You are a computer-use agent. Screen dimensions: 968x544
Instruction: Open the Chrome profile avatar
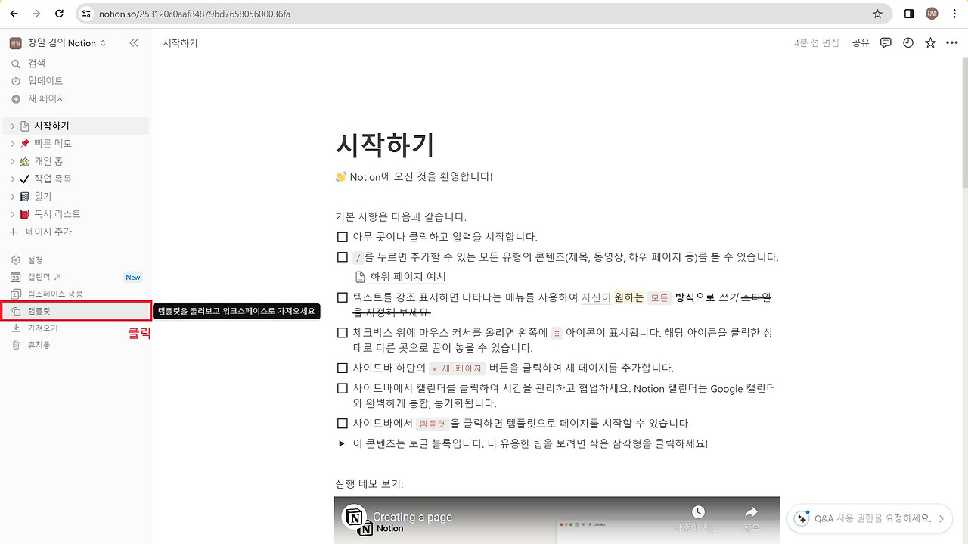point(932,14)
